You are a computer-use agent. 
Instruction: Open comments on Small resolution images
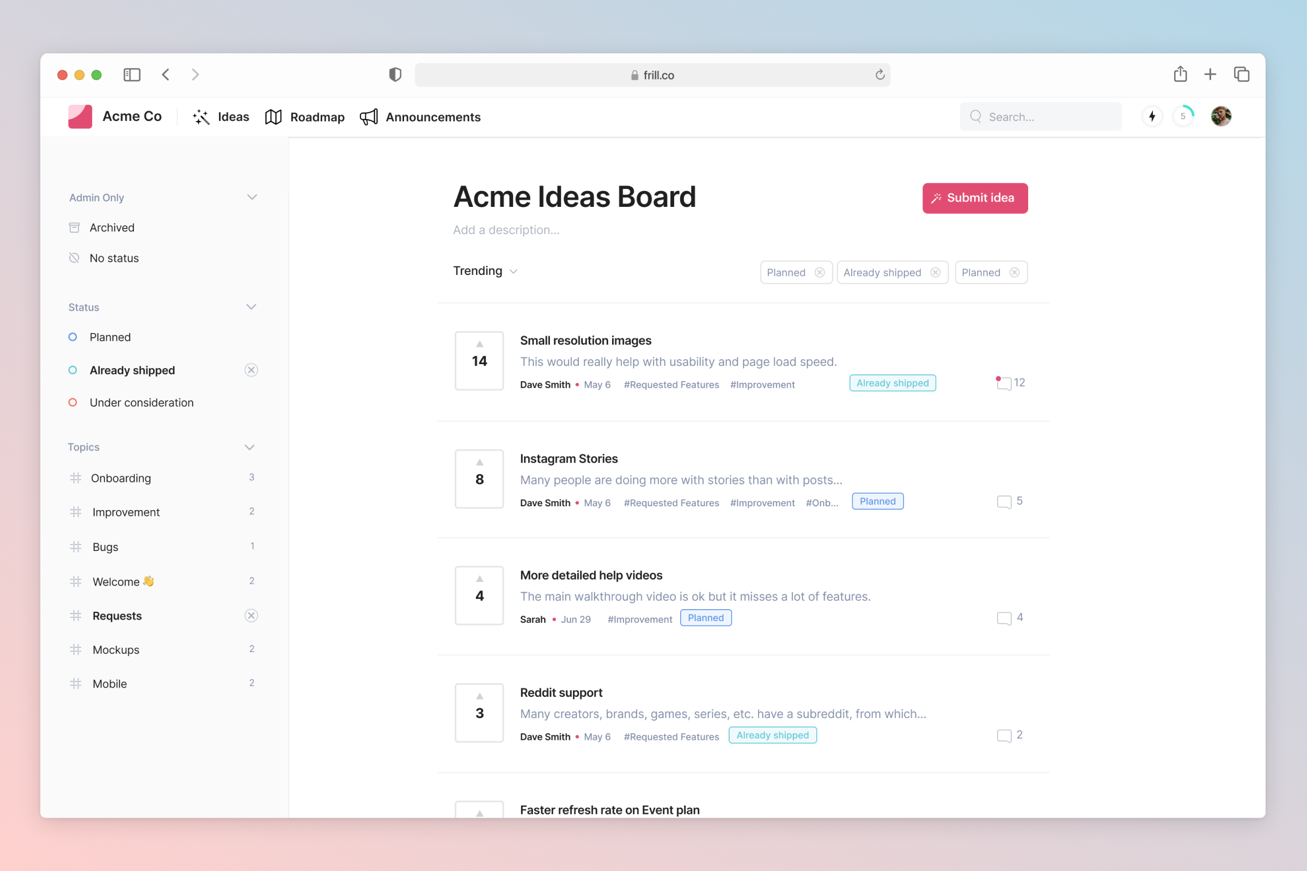coord(1010,383)
